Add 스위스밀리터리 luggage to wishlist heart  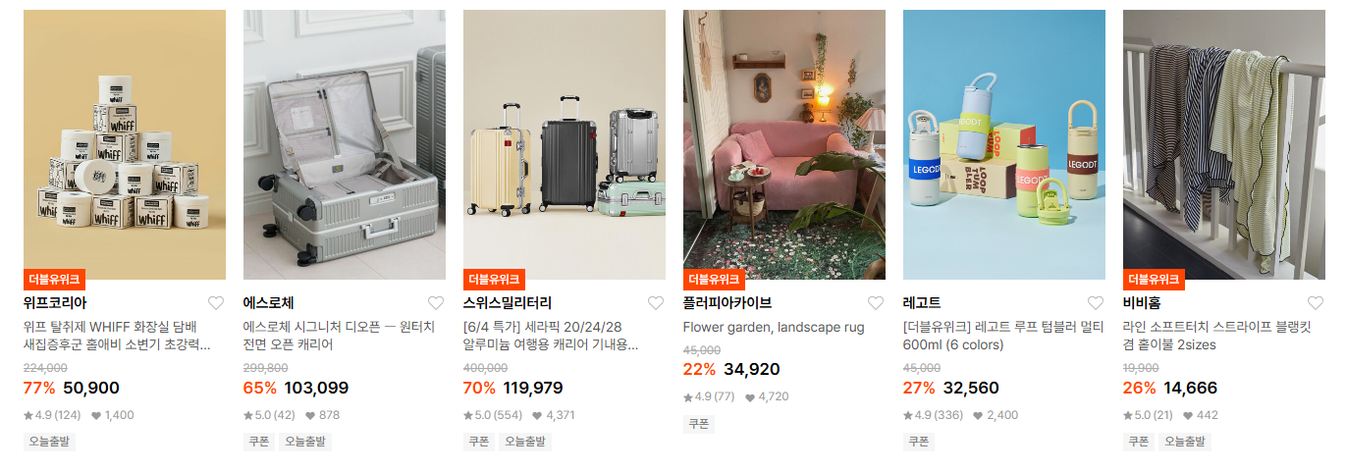click(x=656, y=303)
